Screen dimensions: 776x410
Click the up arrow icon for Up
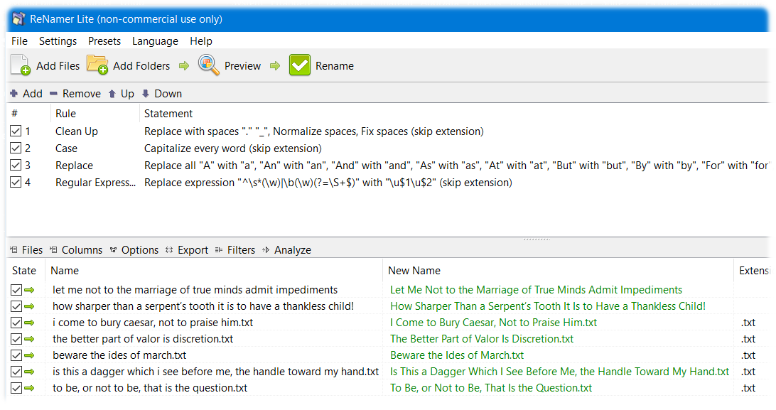(x=112, y=94)
